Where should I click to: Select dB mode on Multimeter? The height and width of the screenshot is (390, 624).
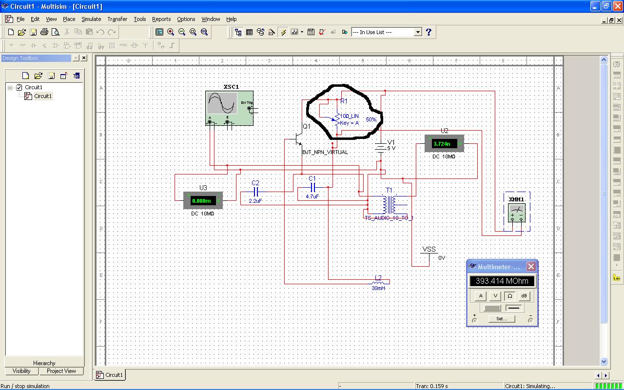[524, 296]
